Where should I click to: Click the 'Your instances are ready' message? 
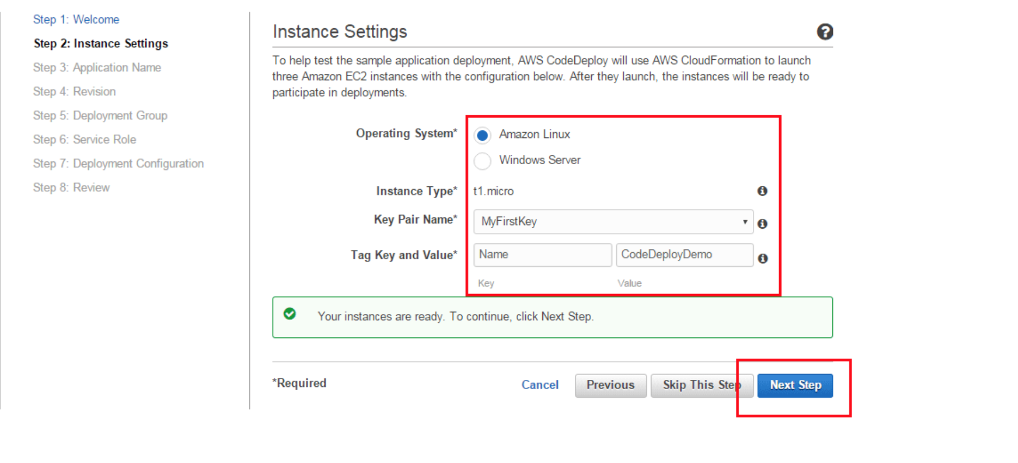456,316
